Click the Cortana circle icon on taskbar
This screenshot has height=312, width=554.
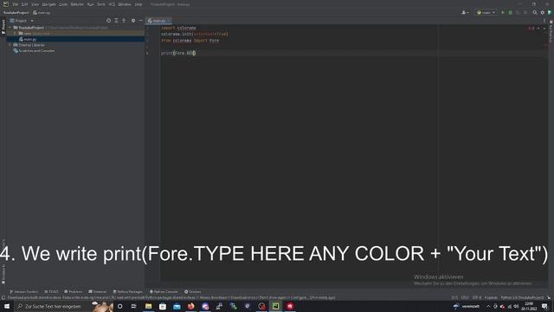(x=119, y=306)
